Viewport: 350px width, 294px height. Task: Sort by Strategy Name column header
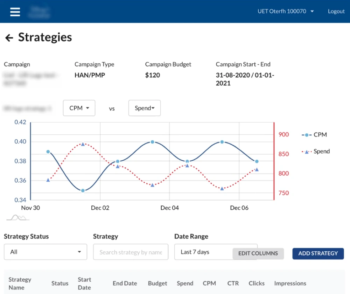pyautogui.click(x=20, y=283)
